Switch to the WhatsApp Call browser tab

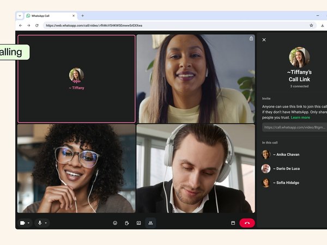(x=51, y=16)
